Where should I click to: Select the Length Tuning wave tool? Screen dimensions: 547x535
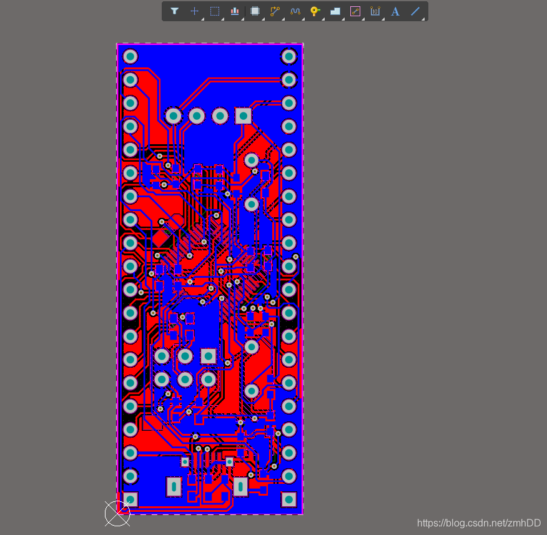click(x=295, y=11)
